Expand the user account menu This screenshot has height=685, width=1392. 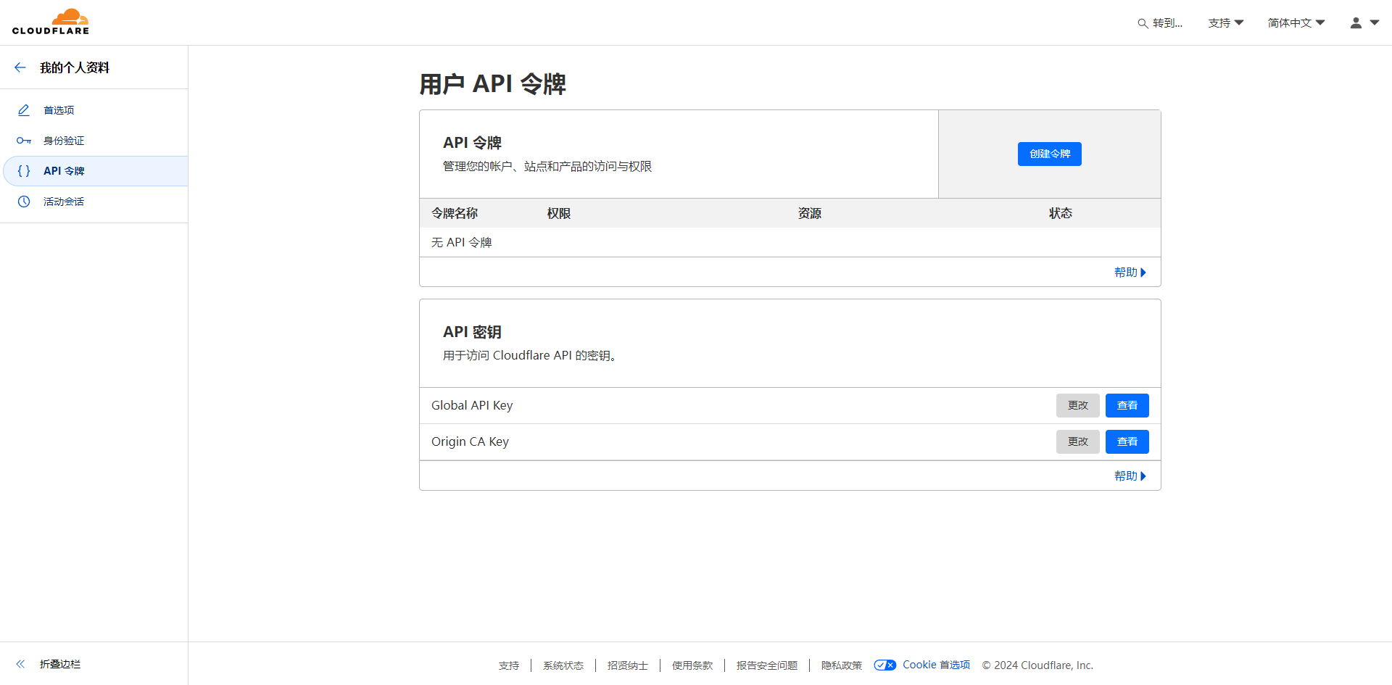pyautogui.click(x=1364, y=23)
